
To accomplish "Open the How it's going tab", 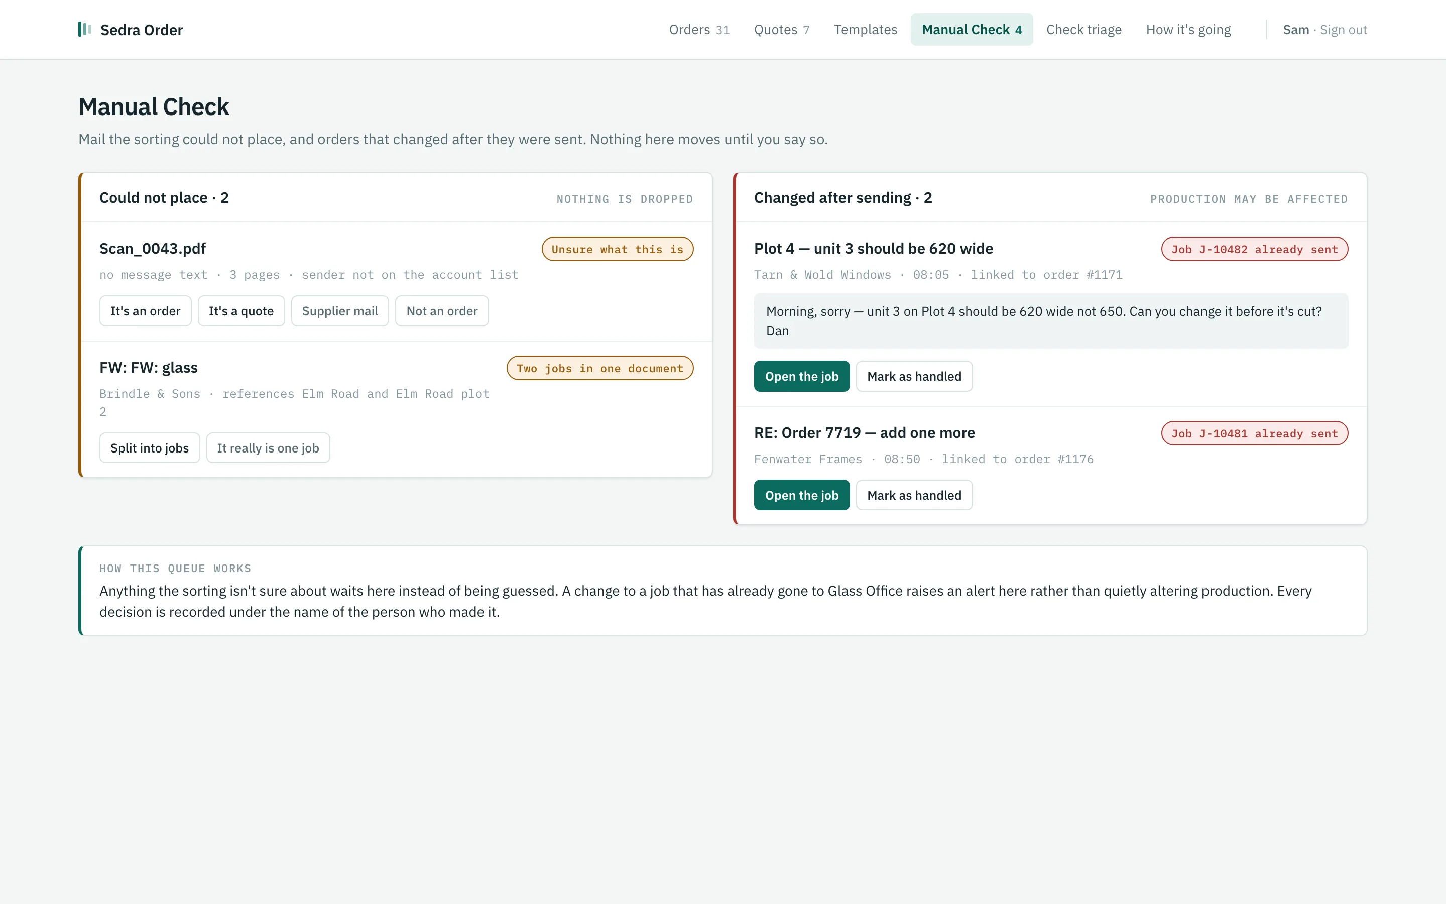I will (x=1188, y=29).
